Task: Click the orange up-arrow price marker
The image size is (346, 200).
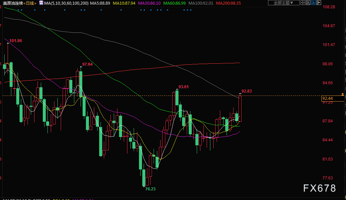Action: (342, 95)
